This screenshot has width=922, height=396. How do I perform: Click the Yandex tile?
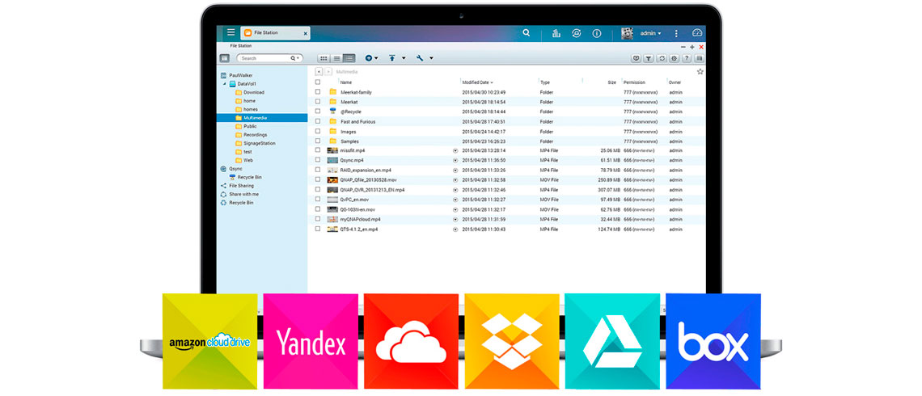(x=311, y=341)
